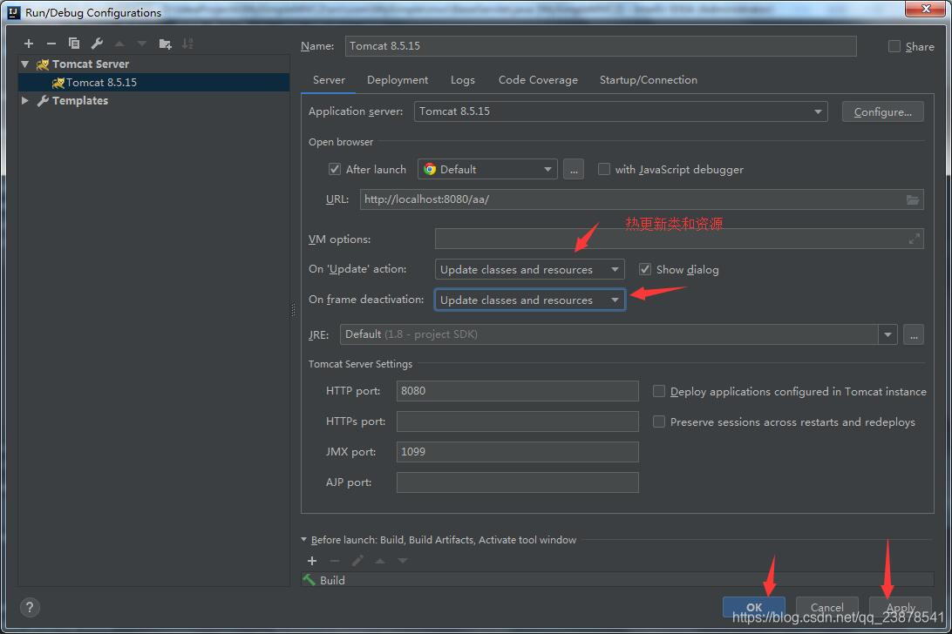Open Application server dropdown
Viewport: 952px width, 634px height.
(x=621, y=111)
